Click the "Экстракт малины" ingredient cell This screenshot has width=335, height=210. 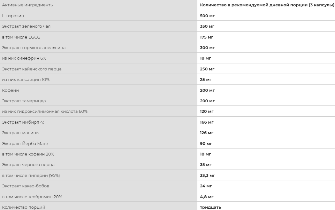tap(21, 133)
